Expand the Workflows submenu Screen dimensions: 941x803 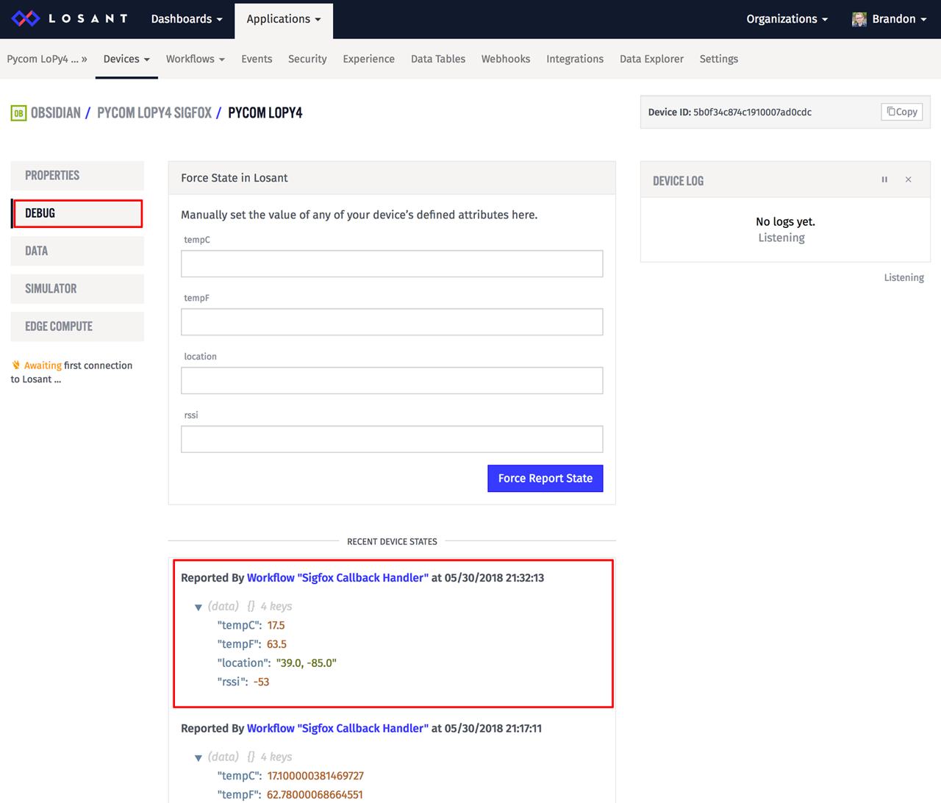196,59
